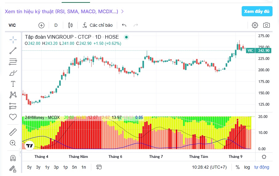
Task: Open the Fibonacci retracement tool group
Action: tap(13, 62)
